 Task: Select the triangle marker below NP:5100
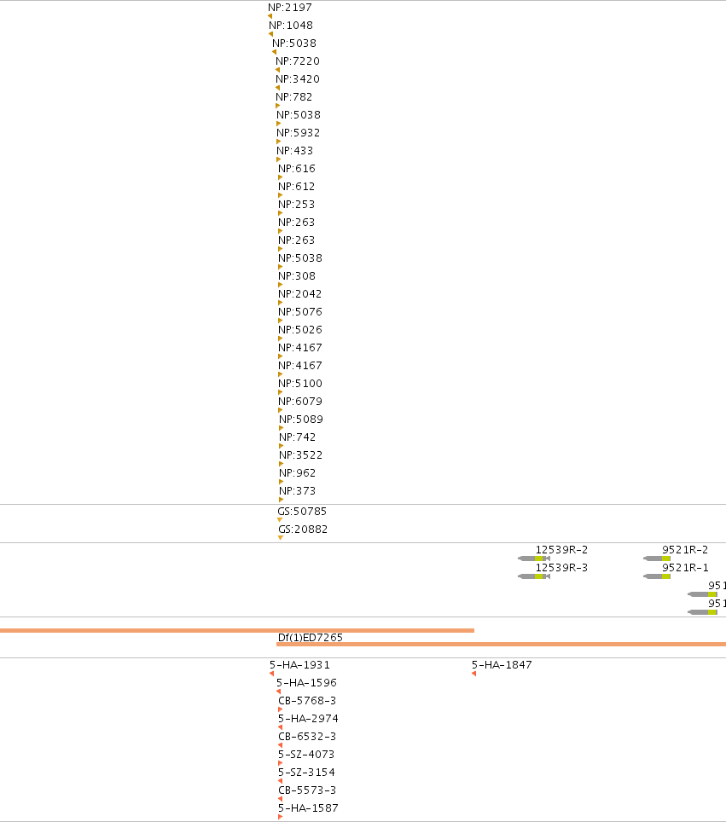[280, 392]
